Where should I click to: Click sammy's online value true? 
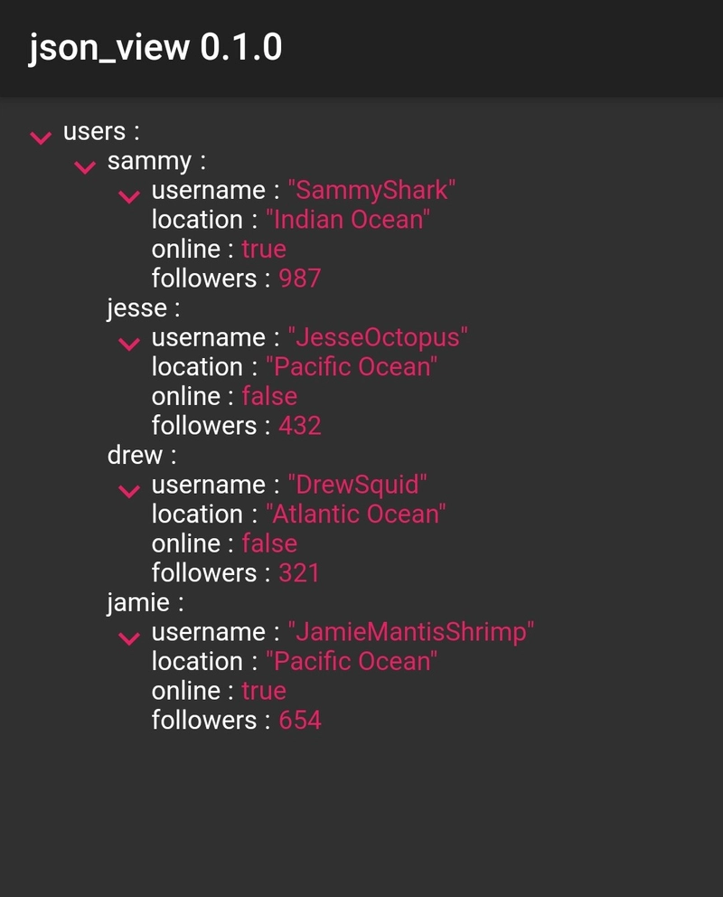264,250
